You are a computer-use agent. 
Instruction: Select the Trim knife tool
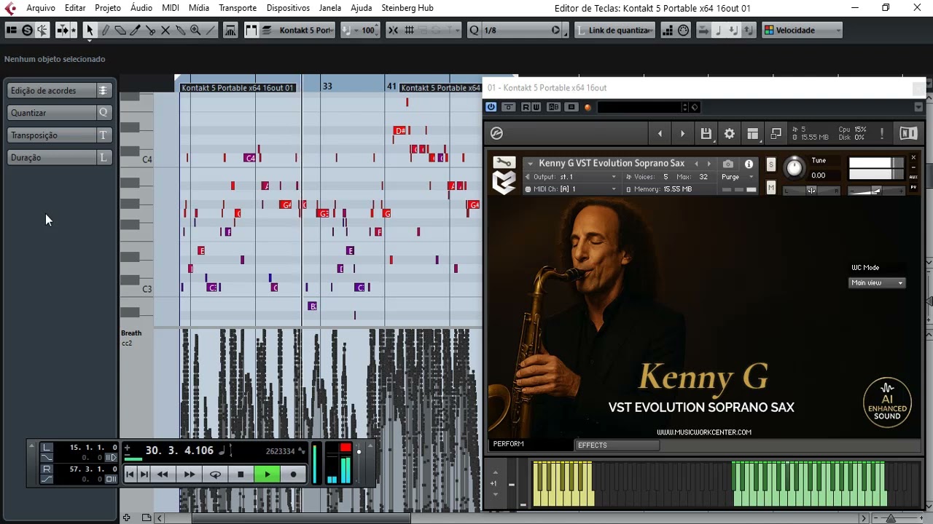click(136, 30)
